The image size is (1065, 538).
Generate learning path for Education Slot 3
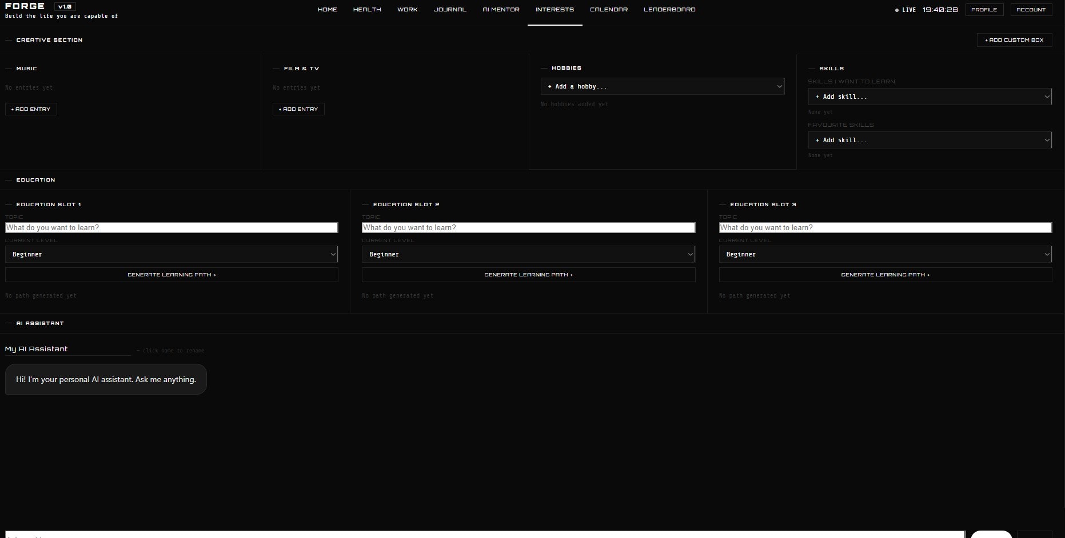tap(885, 275)
